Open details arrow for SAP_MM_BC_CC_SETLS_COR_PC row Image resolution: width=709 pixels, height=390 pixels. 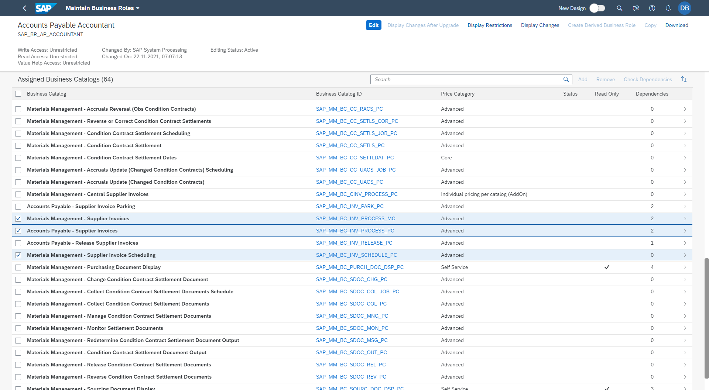pyautogui.click(x=685, y=121)
